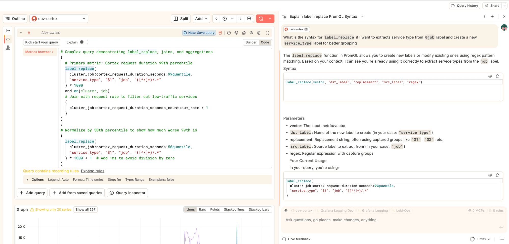Click the Expand rules link
Viewport: 509px width, 244px height.
(x=92, y=171)
